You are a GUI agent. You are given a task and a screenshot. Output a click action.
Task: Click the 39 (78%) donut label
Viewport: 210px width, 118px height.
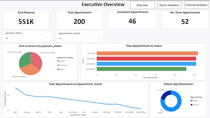coord(160,112)
